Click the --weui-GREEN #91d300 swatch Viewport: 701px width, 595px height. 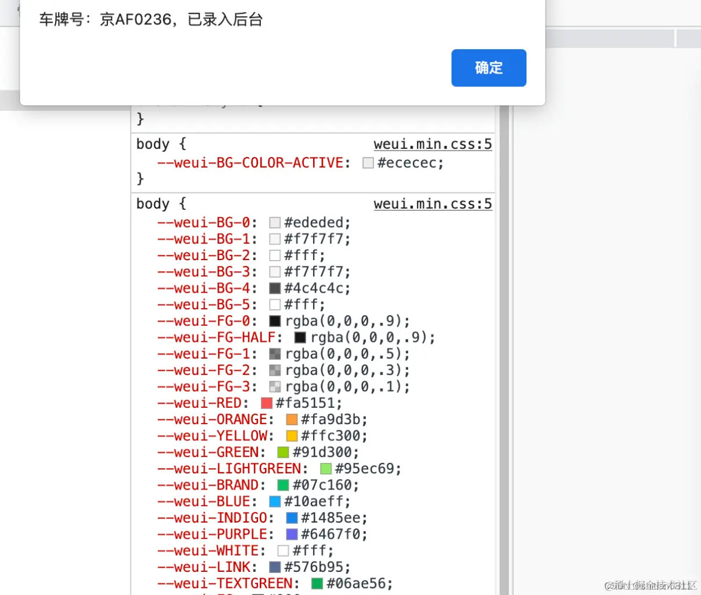[x=283, y=452]
